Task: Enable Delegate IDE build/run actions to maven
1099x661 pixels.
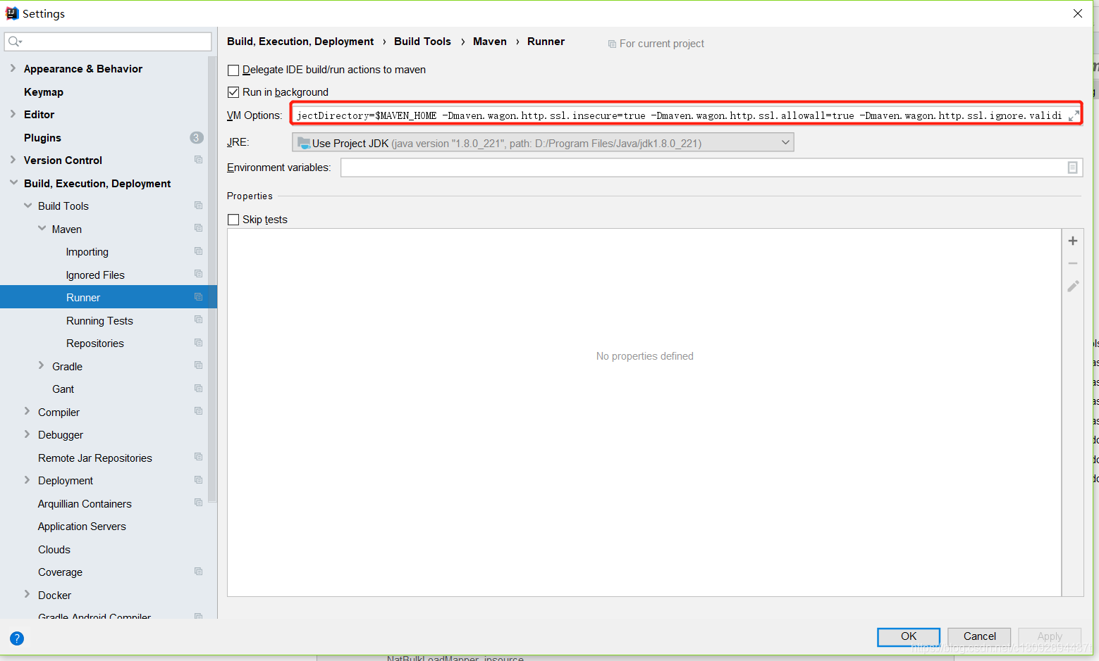Action: click(233, 70)
